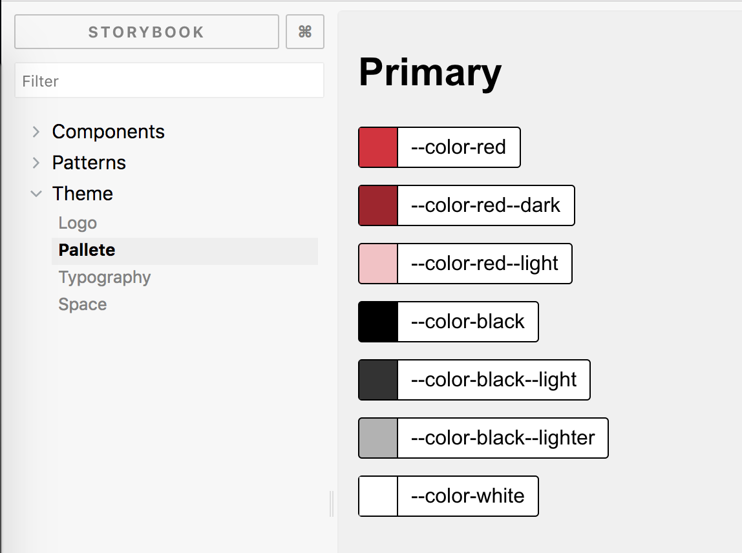Open the Logo story
Image resolution: width=742 pixels, height=553 pixels.
click(78, 223)
